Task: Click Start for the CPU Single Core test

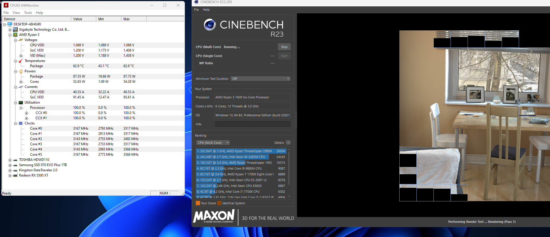Action: 284,56
